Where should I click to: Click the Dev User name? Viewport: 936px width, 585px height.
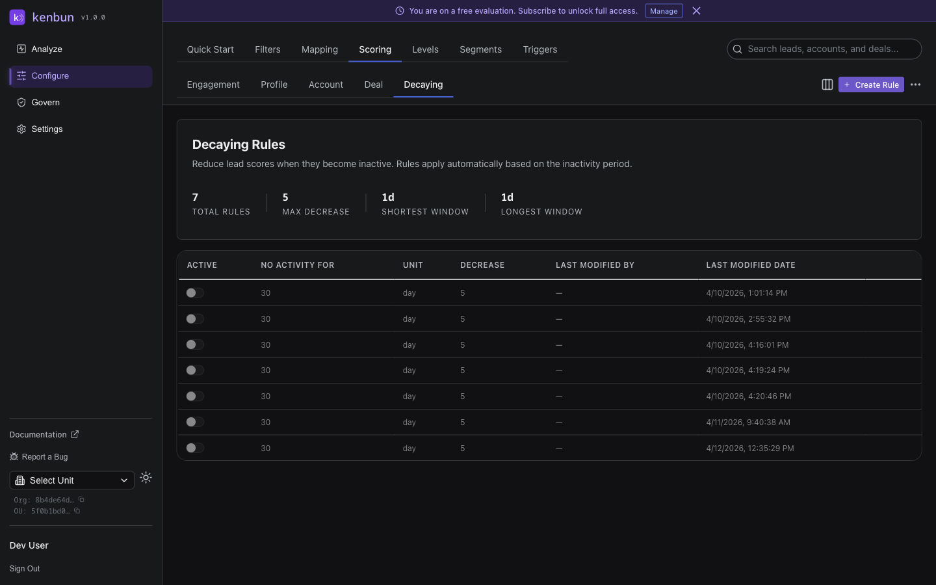29,545
